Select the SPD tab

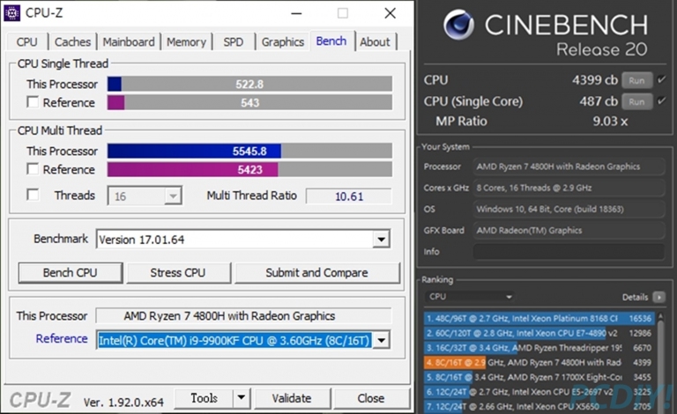click(233, 41)
